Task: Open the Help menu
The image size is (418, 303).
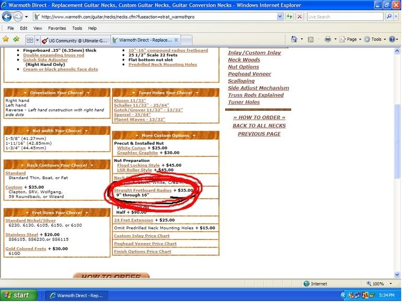Action: click(x=92, y=28)
